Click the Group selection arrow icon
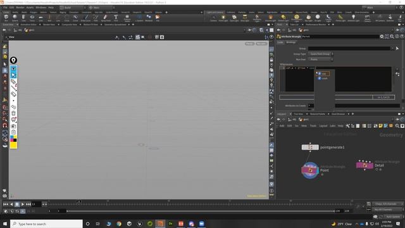405x228 pixels. tap(397, 48)
